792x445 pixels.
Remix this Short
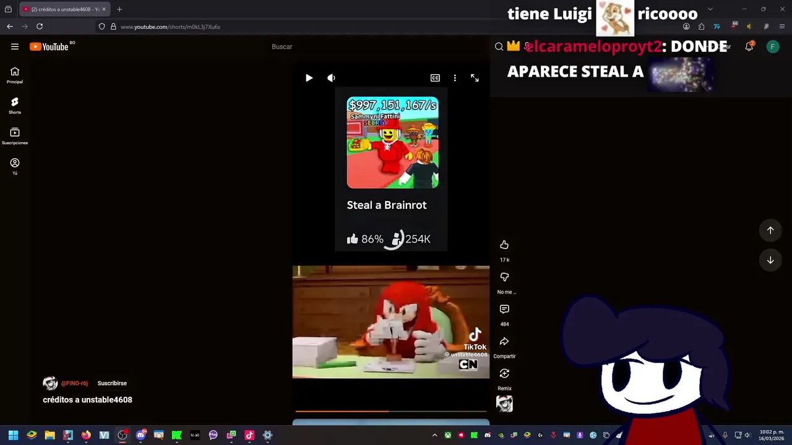click(x=504, y=373)
